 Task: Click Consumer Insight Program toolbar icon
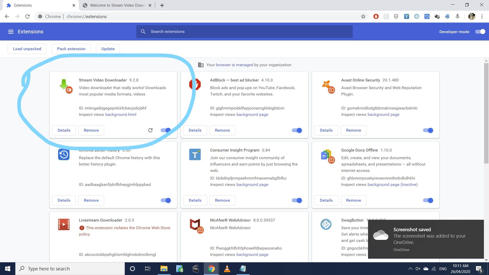pos(406,17)
